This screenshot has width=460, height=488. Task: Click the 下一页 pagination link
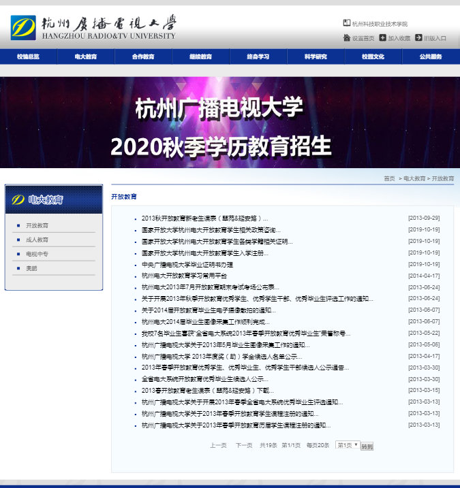pos(244,445)
